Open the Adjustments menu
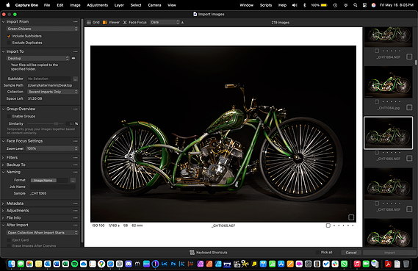 [x=97, y=5]
